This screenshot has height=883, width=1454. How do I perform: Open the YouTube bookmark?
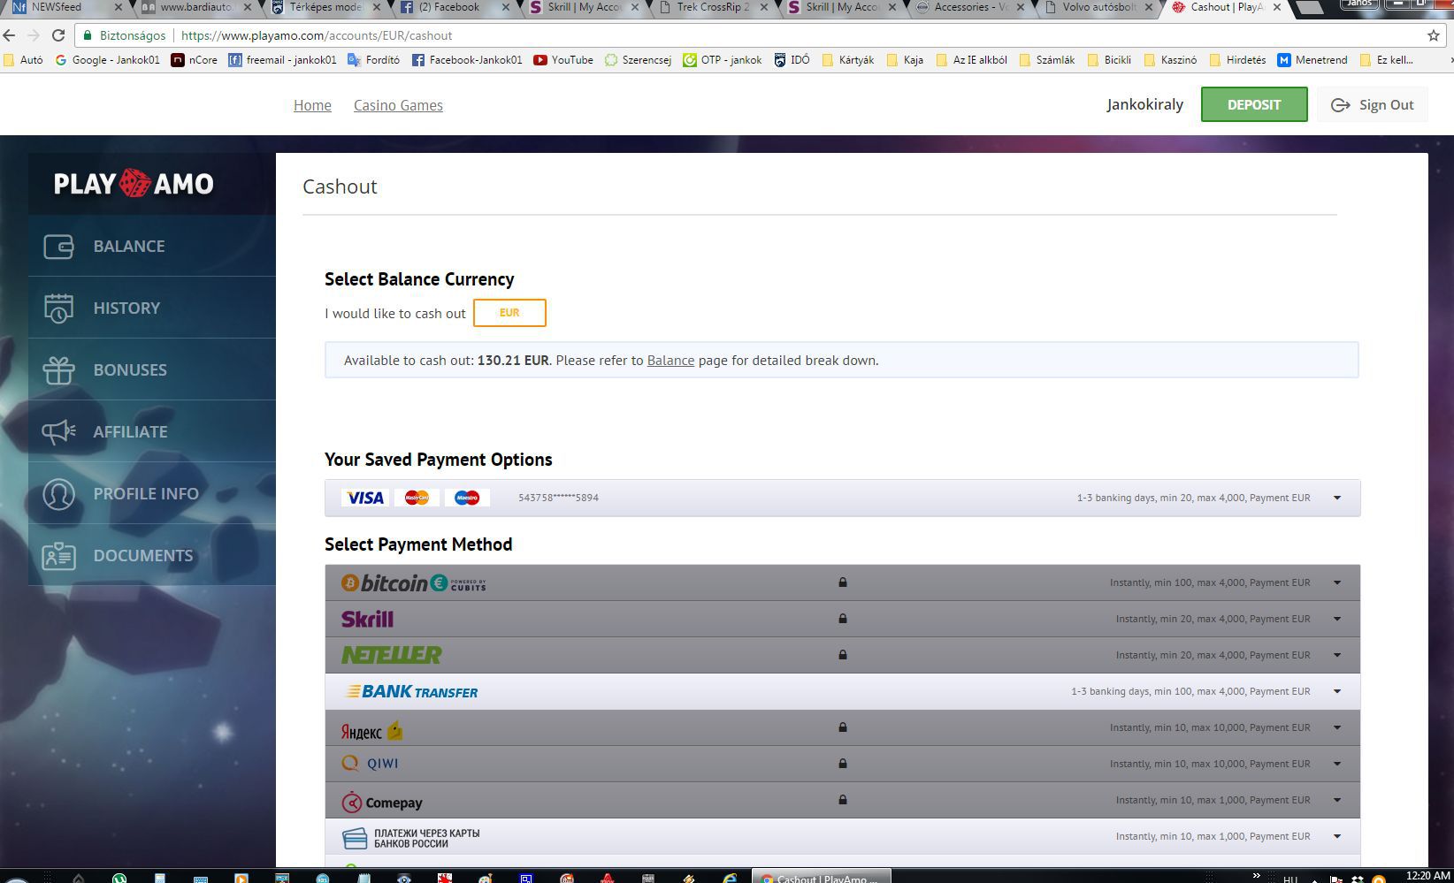point(563,60)
